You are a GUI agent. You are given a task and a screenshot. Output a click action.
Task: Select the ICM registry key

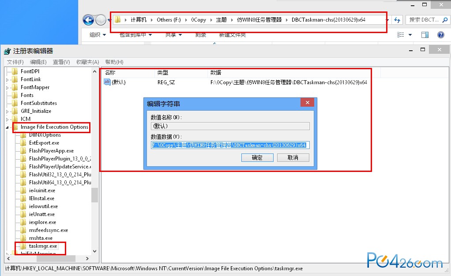(26, 119)
